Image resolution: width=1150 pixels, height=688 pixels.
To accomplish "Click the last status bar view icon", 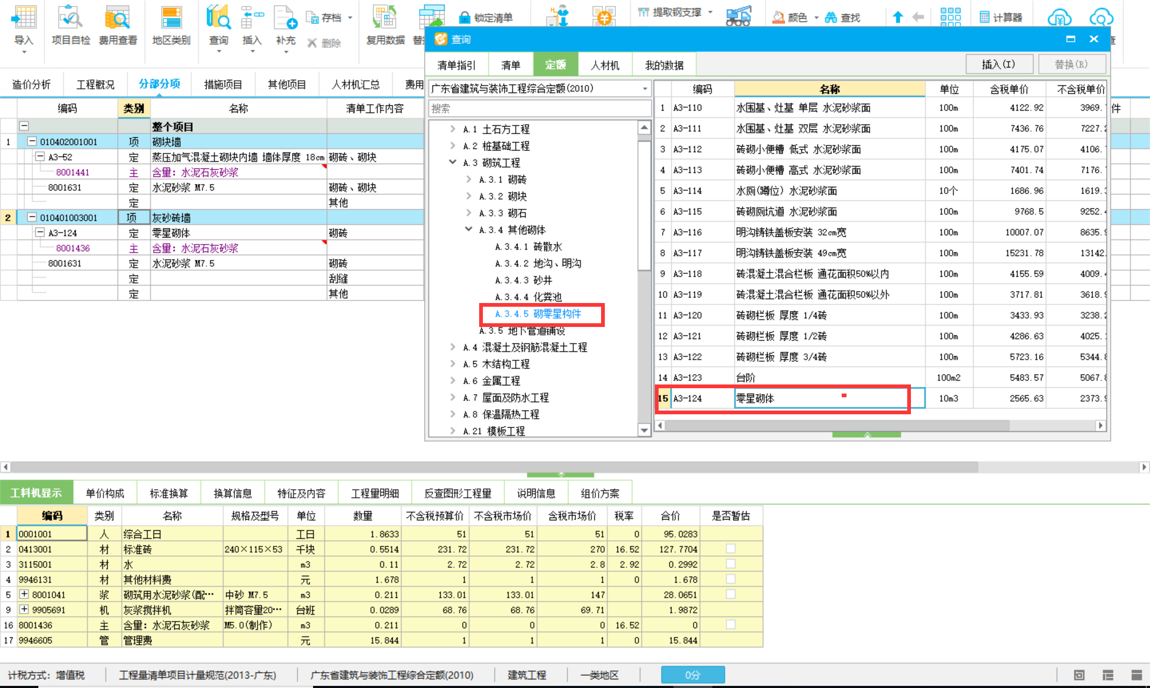I will pyautogui.click(x=1137, y=675).
